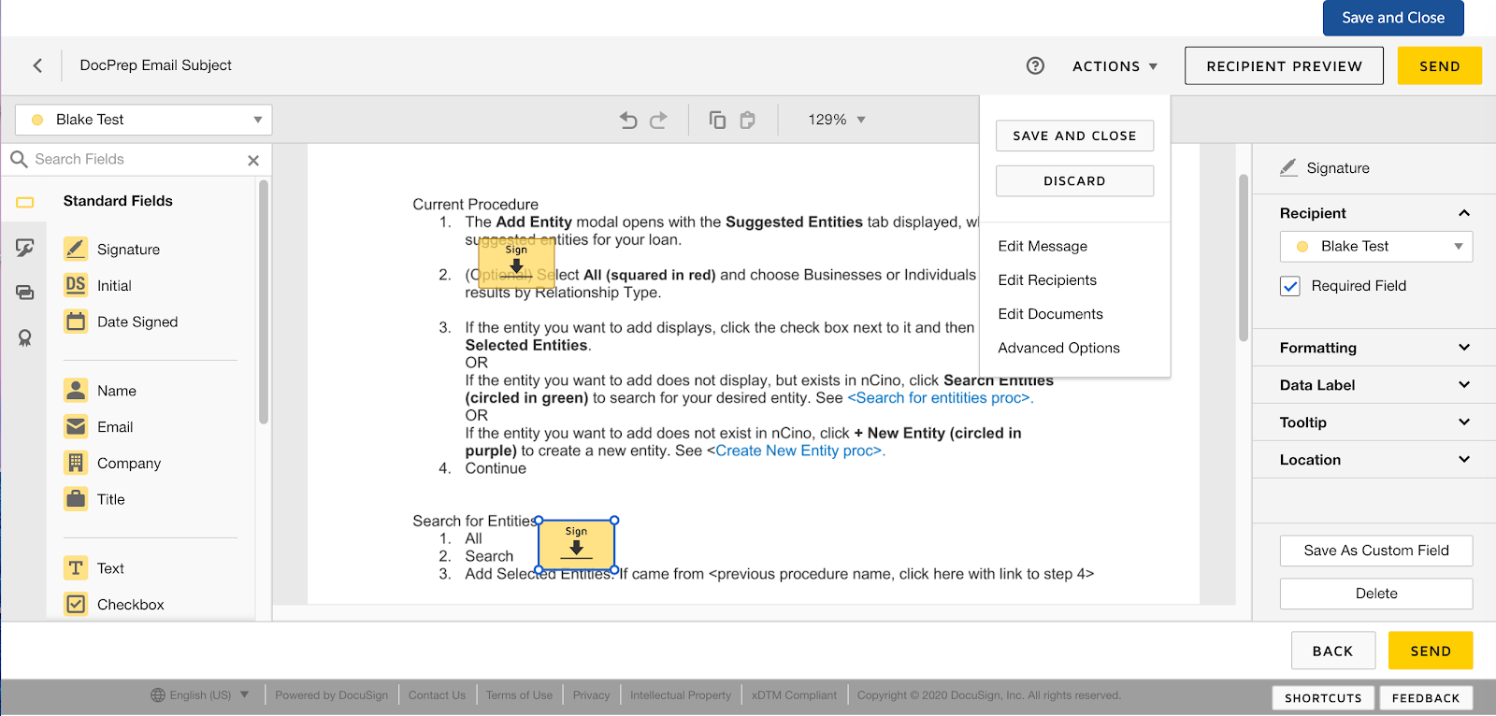Screen dimensions: 1496x716
Task: Open the 129% zoom dropdown
Action: pyautogui.click(x=837, y=120)
